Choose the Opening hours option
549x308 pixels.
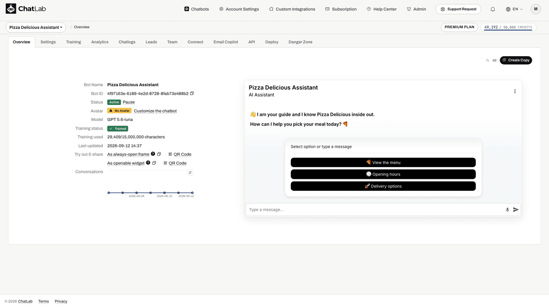(383, 174)
